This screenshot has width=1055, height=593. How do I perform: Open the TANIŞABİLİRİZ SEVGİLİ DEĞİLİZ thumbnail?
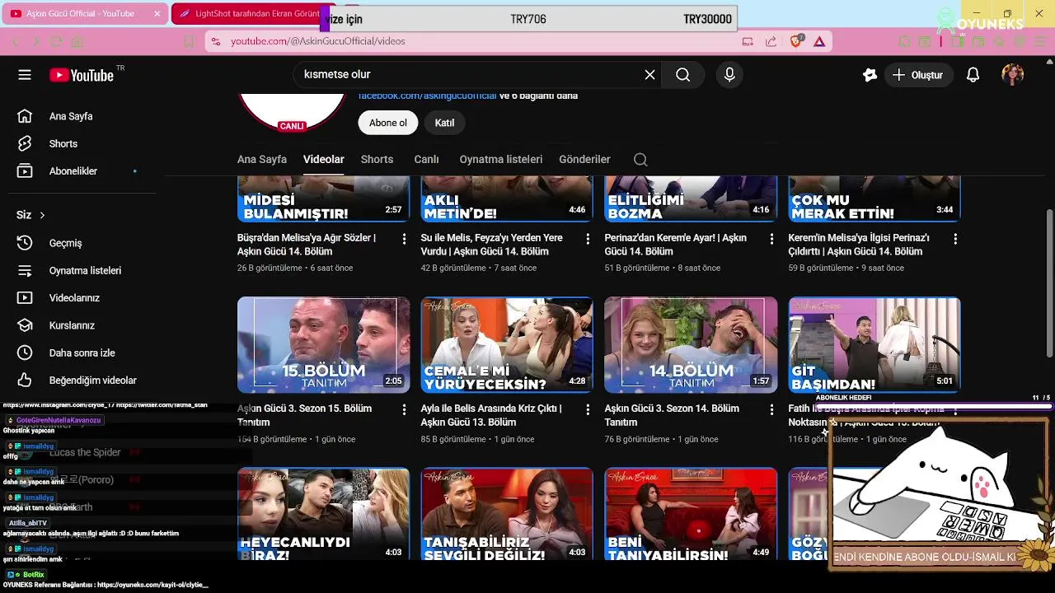[507, 515]
